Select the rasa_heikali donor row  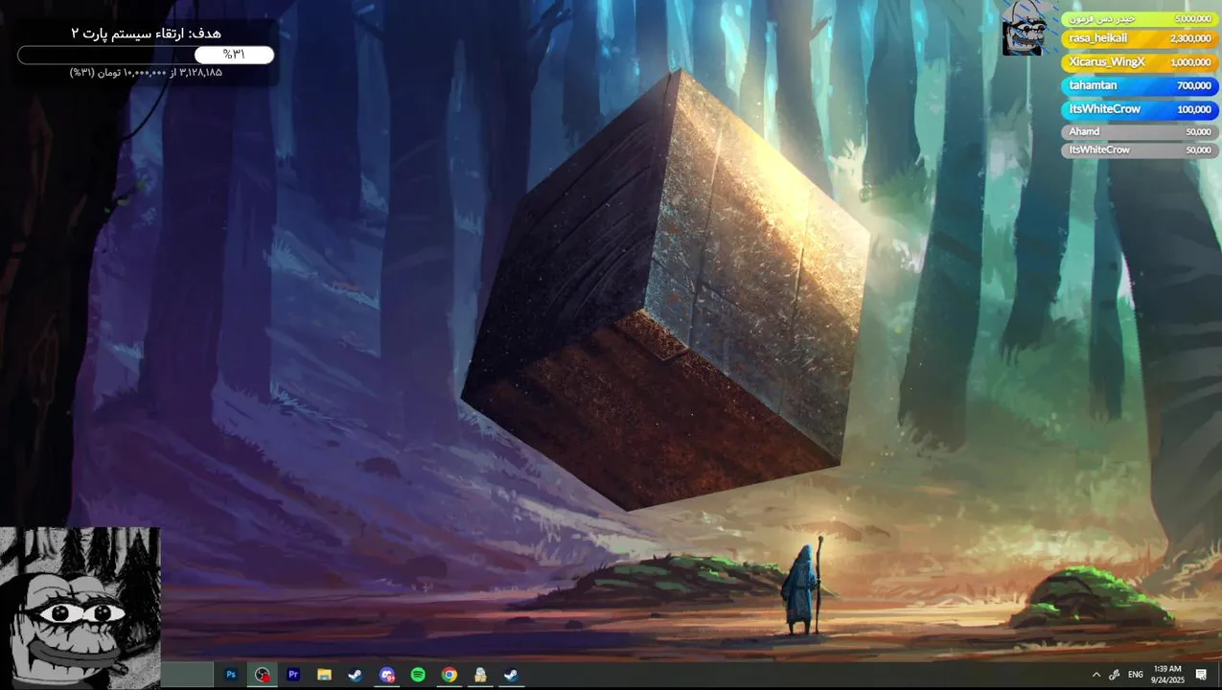(x=1140, y=38)
